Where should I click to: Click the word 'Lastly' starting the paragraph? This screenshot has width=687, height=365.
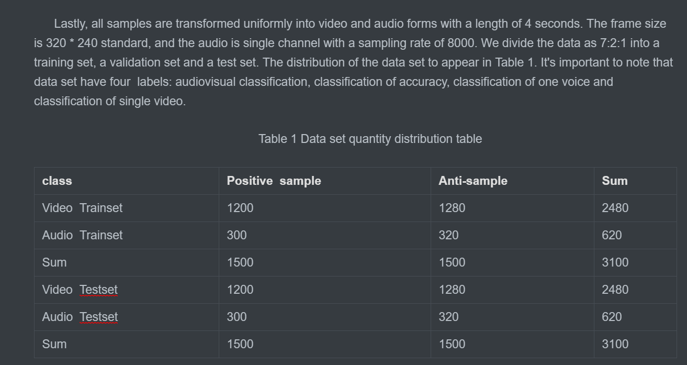click(x=70, y=24)
